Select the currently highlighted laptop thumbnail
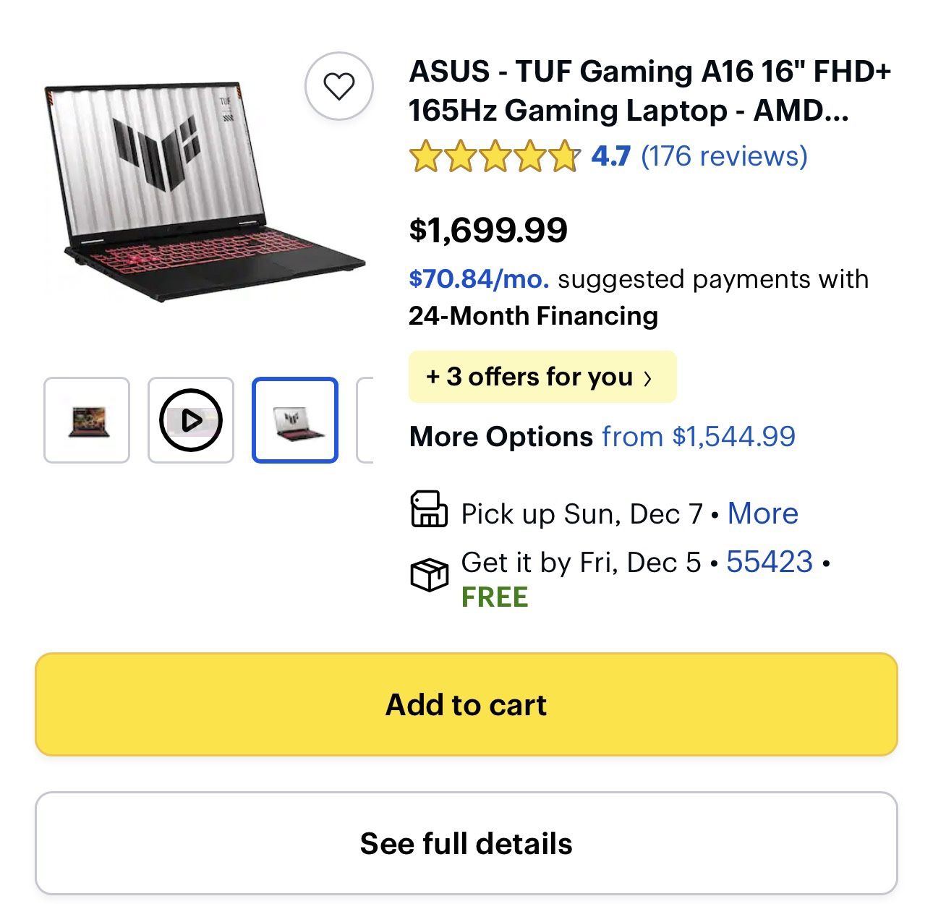Viewport: 933px width, 904px height. pyautogui.click(x=294, y=419)
